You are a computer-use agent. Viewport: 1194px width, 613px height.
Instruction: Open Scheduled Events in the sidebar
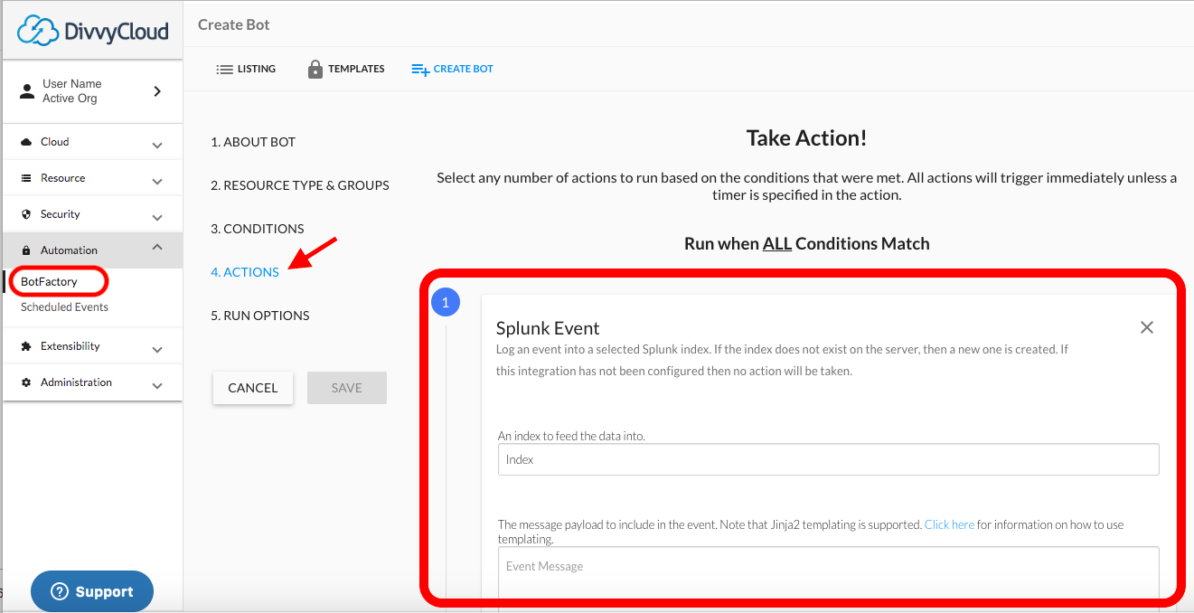tap(64, 307)
